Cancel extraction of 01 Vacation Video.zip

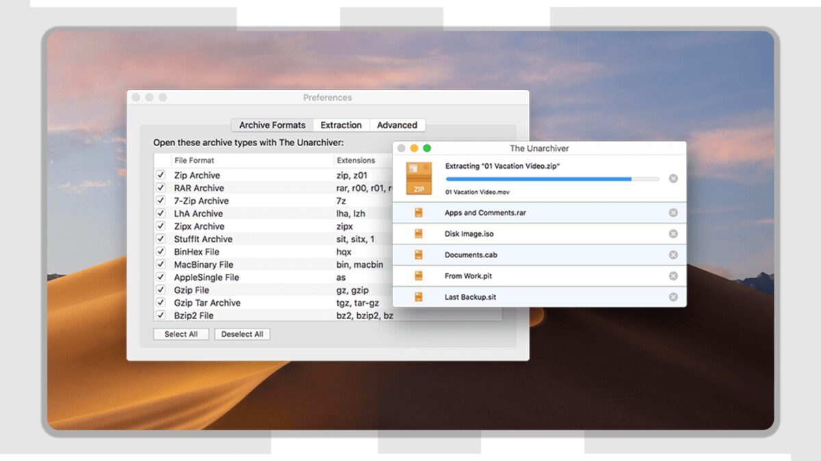coord(673,178)
